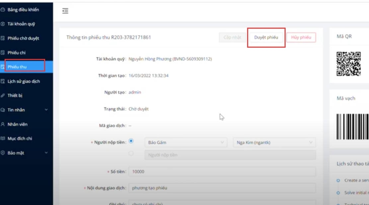Open the Nga Kim (ngantk) dropdown

(274, 143)
